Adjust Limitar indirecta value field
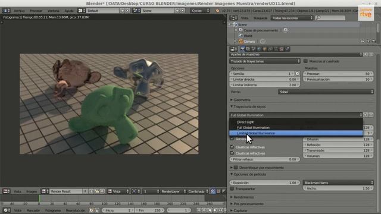The height and width of the screenshot is (214, 381). pos(264,84)
